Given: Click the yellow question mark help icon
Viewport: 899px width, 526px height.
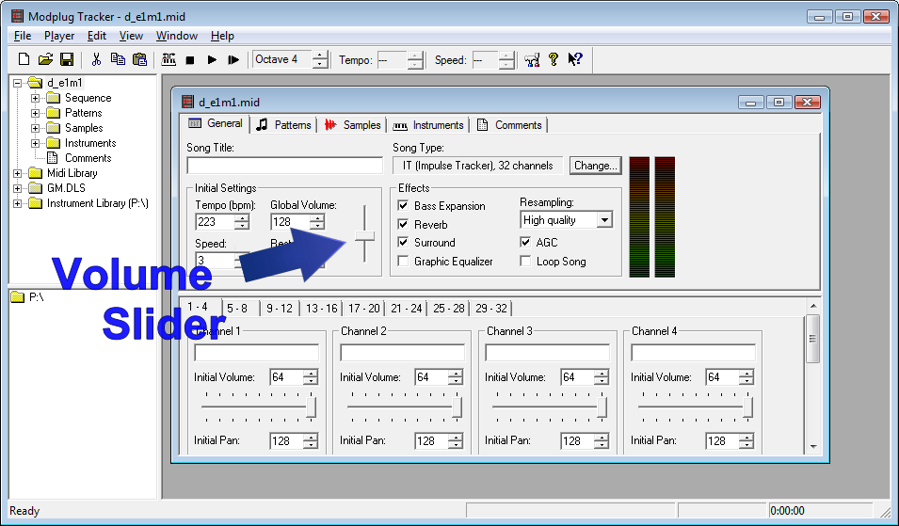Looking at the screenshot, I should pos(554,59).
